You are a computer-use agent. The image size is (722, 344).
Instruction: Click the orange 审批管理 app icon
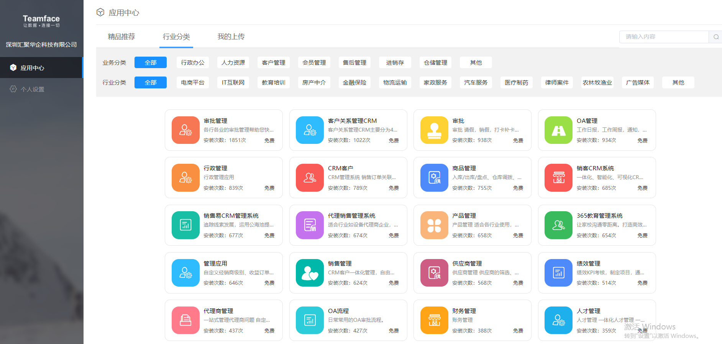tap(185, 130)
